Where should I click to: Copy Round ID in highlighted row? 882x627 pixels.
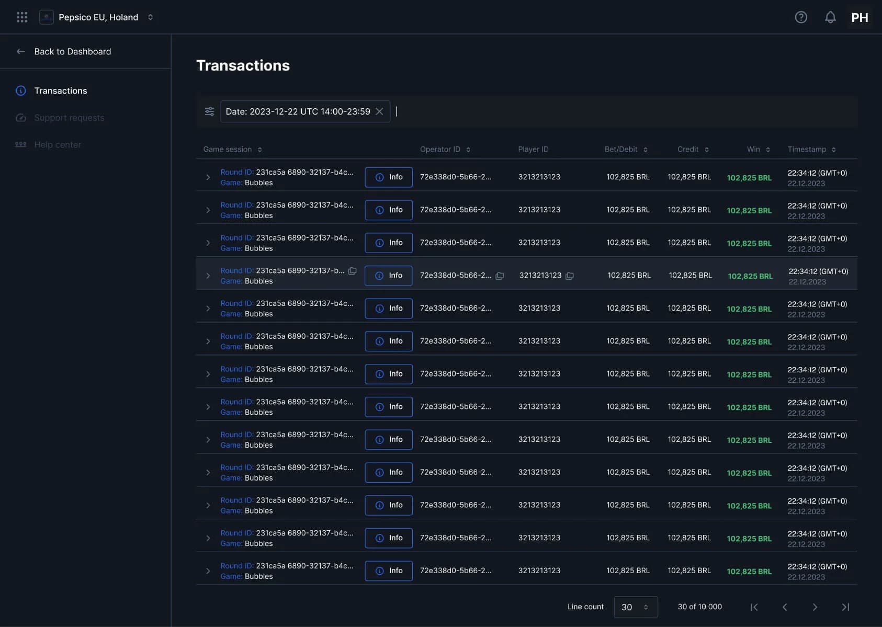click(353, 271)
